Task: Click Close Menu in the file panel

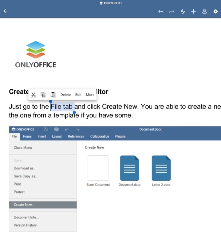Action: click(23, 148)
